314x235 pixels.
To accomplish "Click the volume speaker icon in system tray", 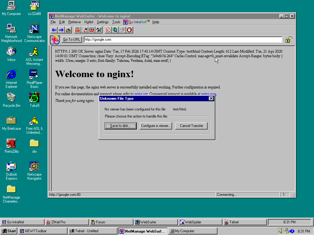I will pos(281,231).
